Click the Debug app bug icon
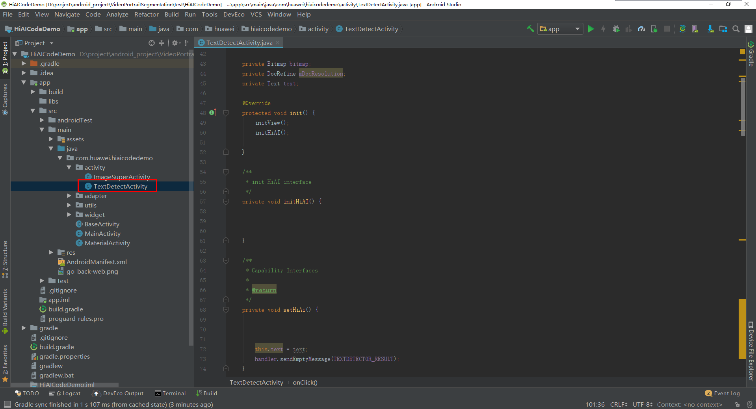756x409 pixels. pyautogui.click(x=616, y=29)
